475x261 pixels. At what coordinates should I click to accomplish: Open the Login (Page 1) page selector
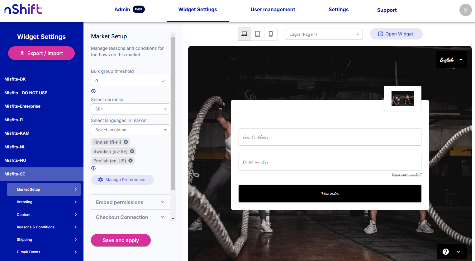pyautogui.click(x=324, y=34)
